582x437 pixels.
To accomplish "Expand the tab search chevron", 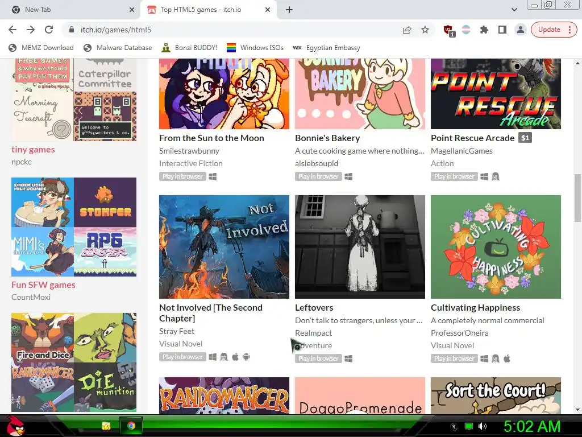I will point(514,10).
